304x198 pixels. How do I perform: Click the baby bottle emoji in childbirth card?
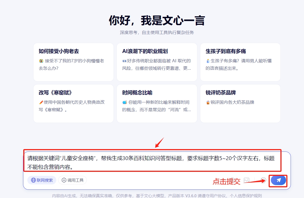208,61
